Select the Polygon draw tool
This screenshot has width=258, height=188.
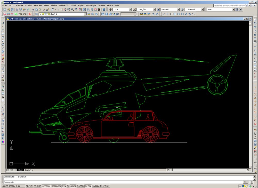pyautogui.click(x=3, y=37)
